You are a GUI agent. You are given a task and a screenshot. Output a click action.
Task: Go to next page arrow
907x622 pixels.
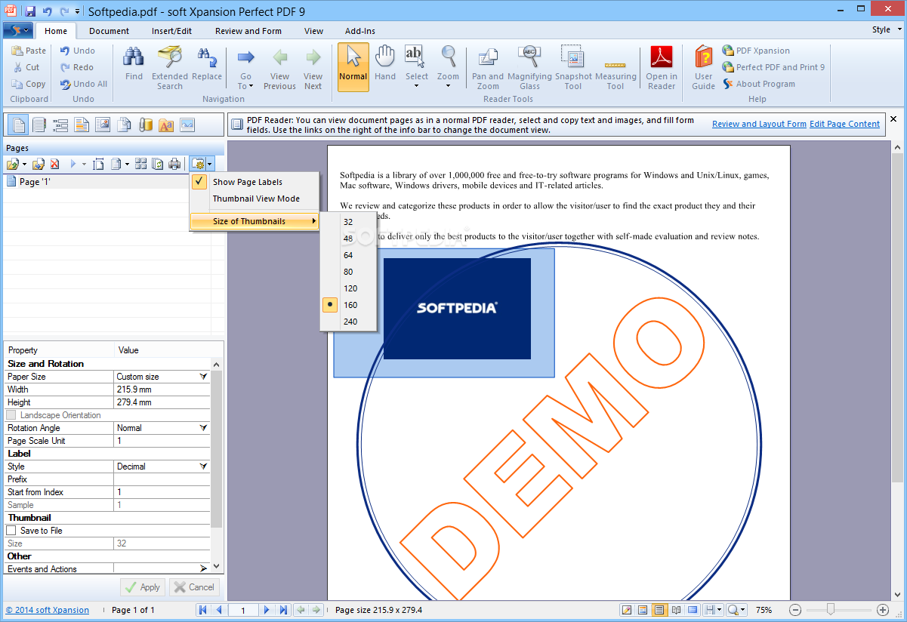(x=267, y=610)
